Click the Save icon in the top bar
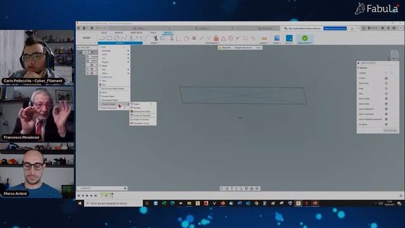The image size is (405, 228). point(92,28)
